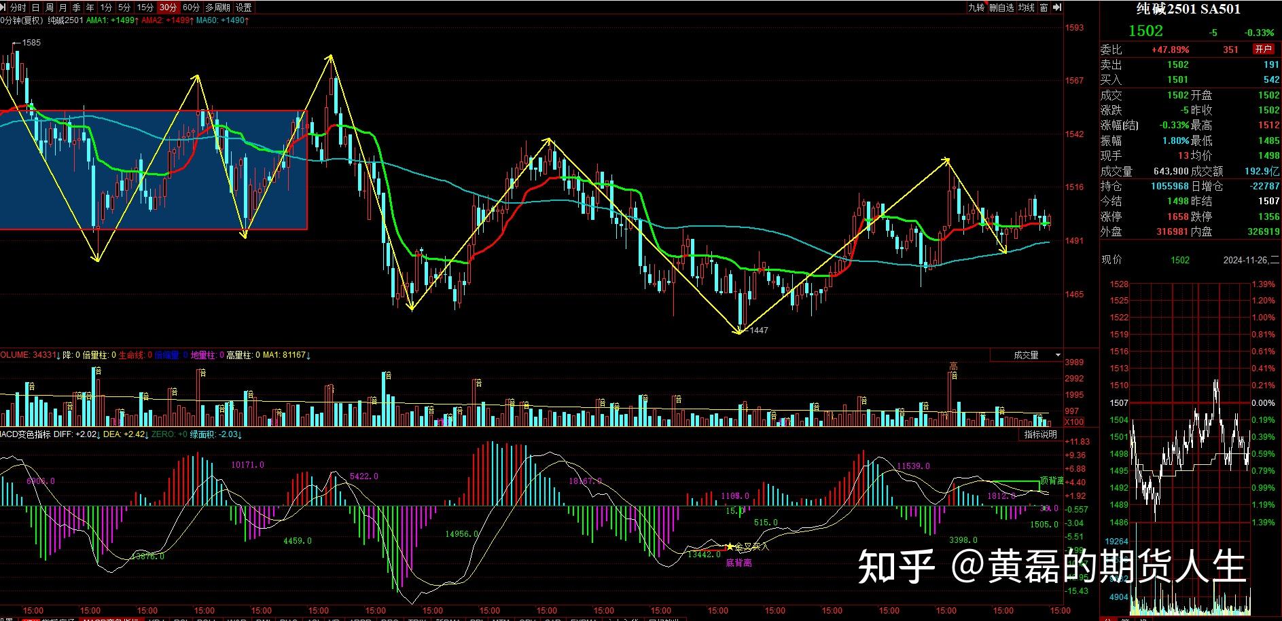Click the 1585 high price label
Viewport: 1282px width, 621px height.
(31, 43)
